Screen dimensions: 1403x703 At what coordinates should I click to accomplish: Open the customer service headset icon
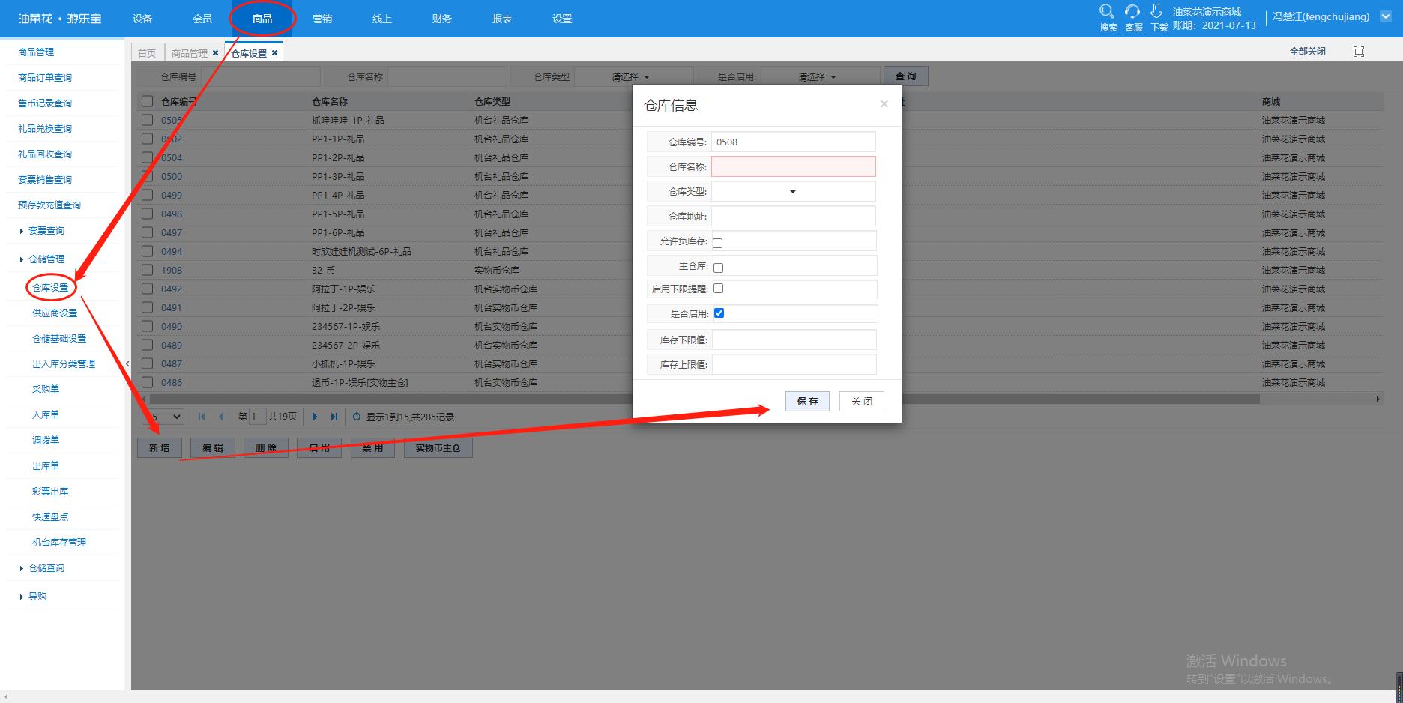tap(1132, 11)
